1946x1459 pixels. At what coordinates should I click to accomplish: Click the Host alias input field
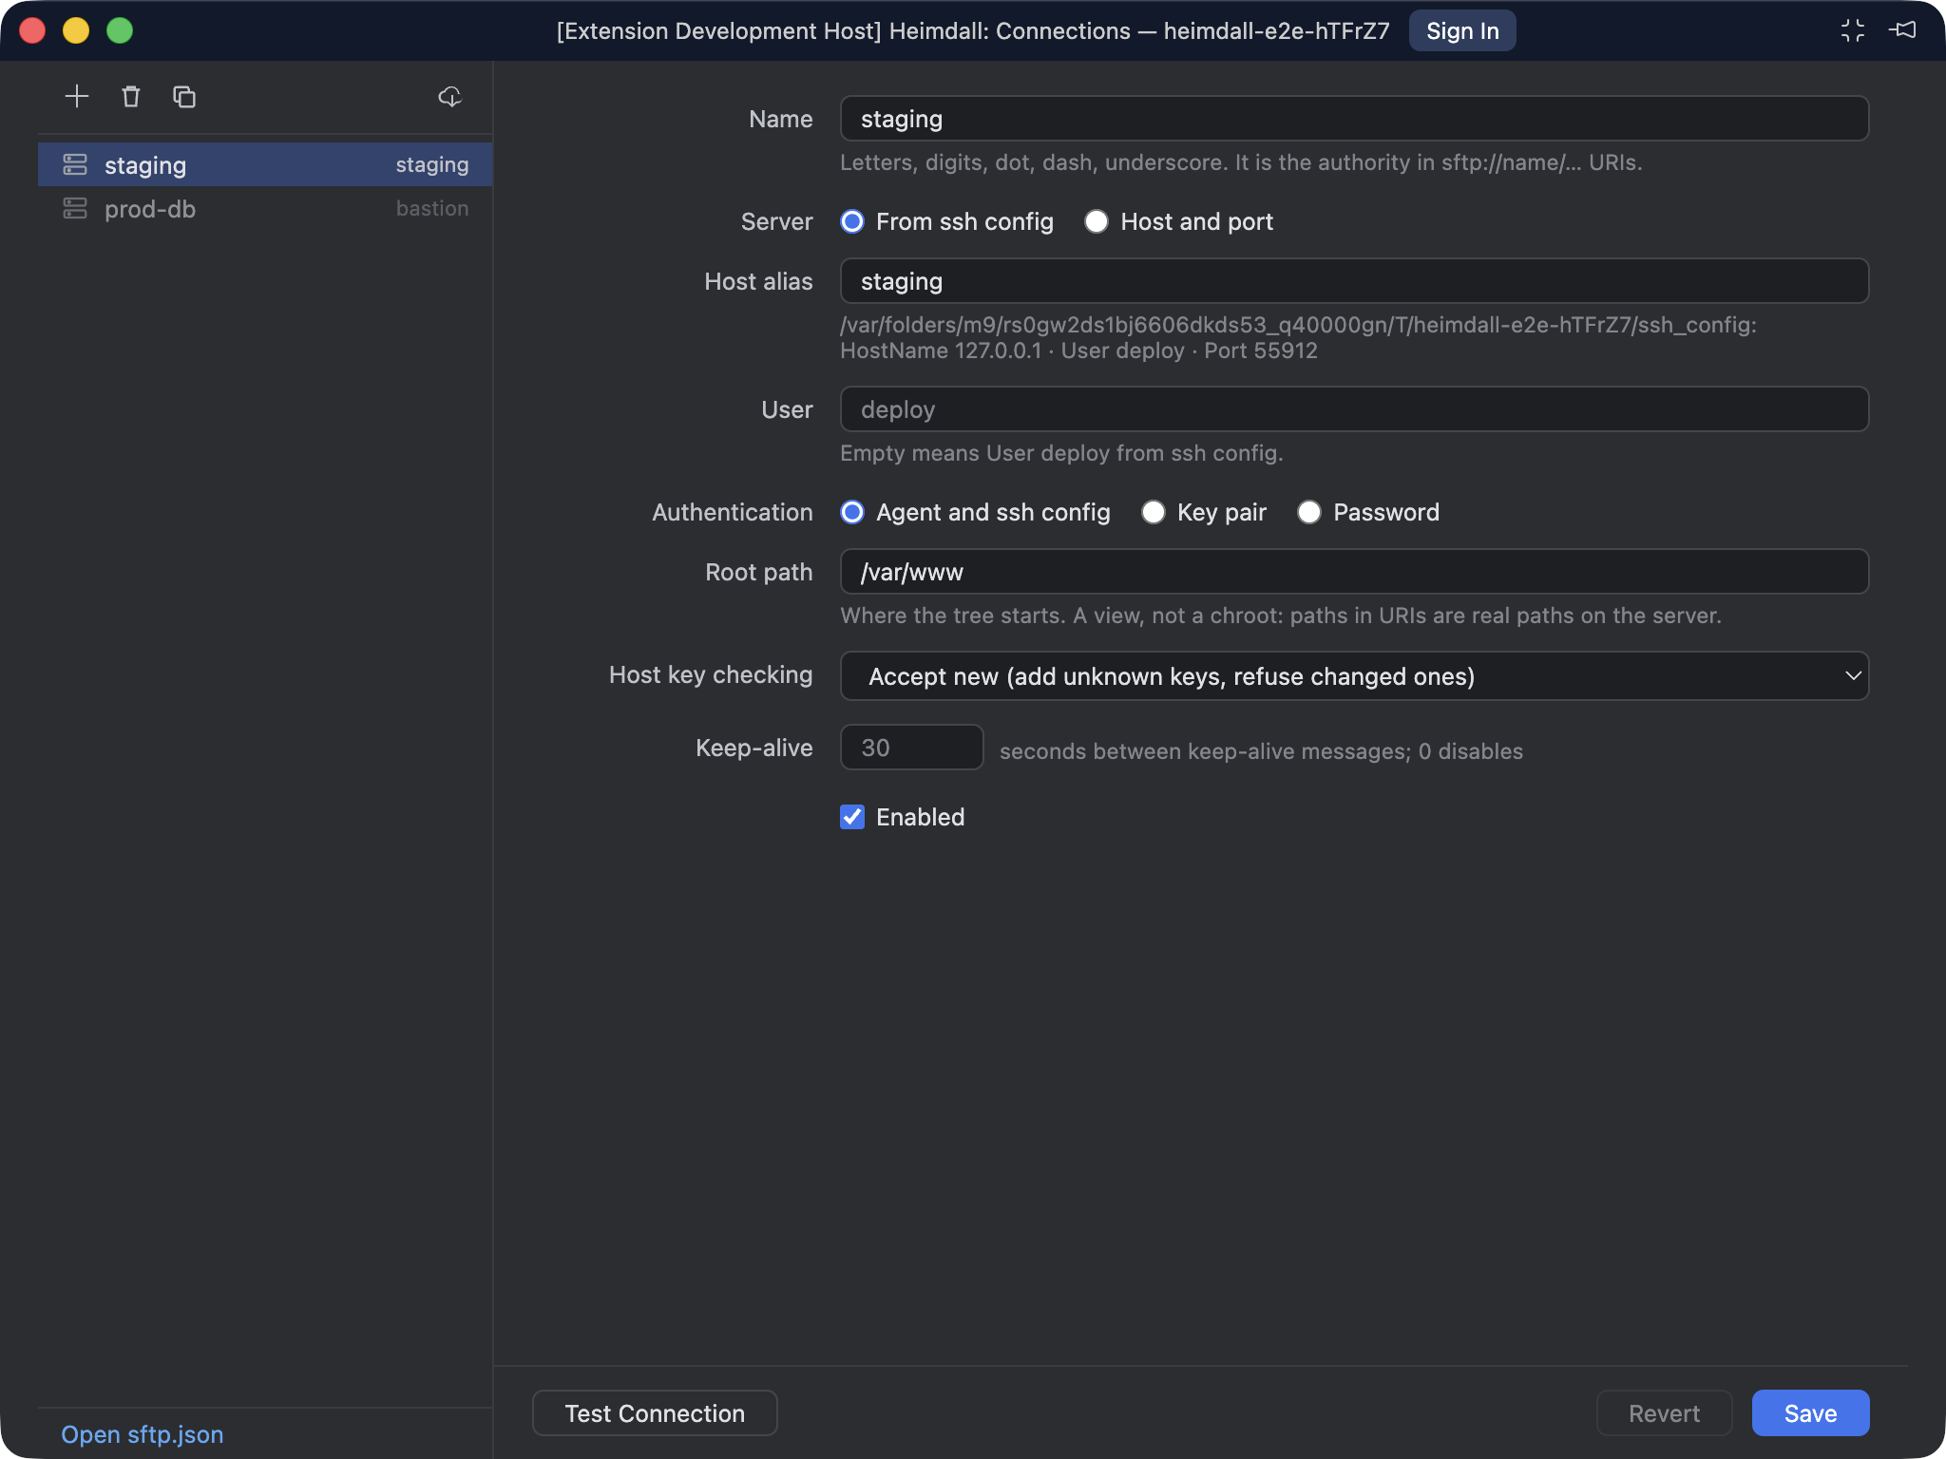1354,281
